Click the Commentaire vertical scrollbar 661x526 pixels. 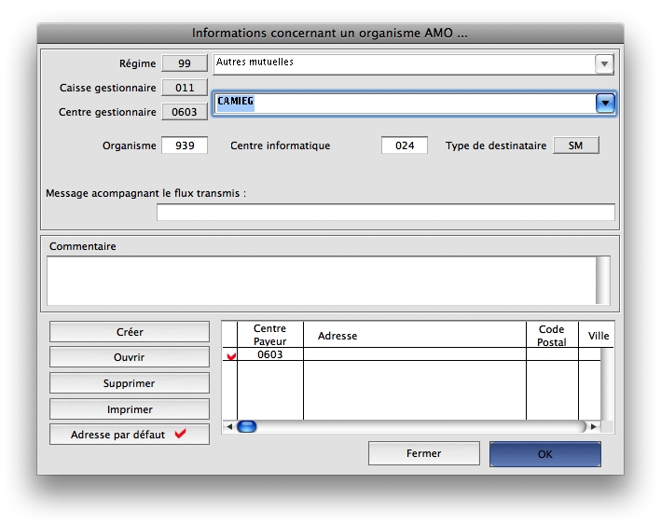click(603, 281)
